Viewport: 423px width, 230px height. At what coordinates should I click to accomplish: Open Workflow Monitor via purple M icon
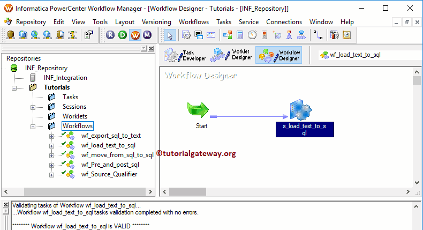pos(147,35)
